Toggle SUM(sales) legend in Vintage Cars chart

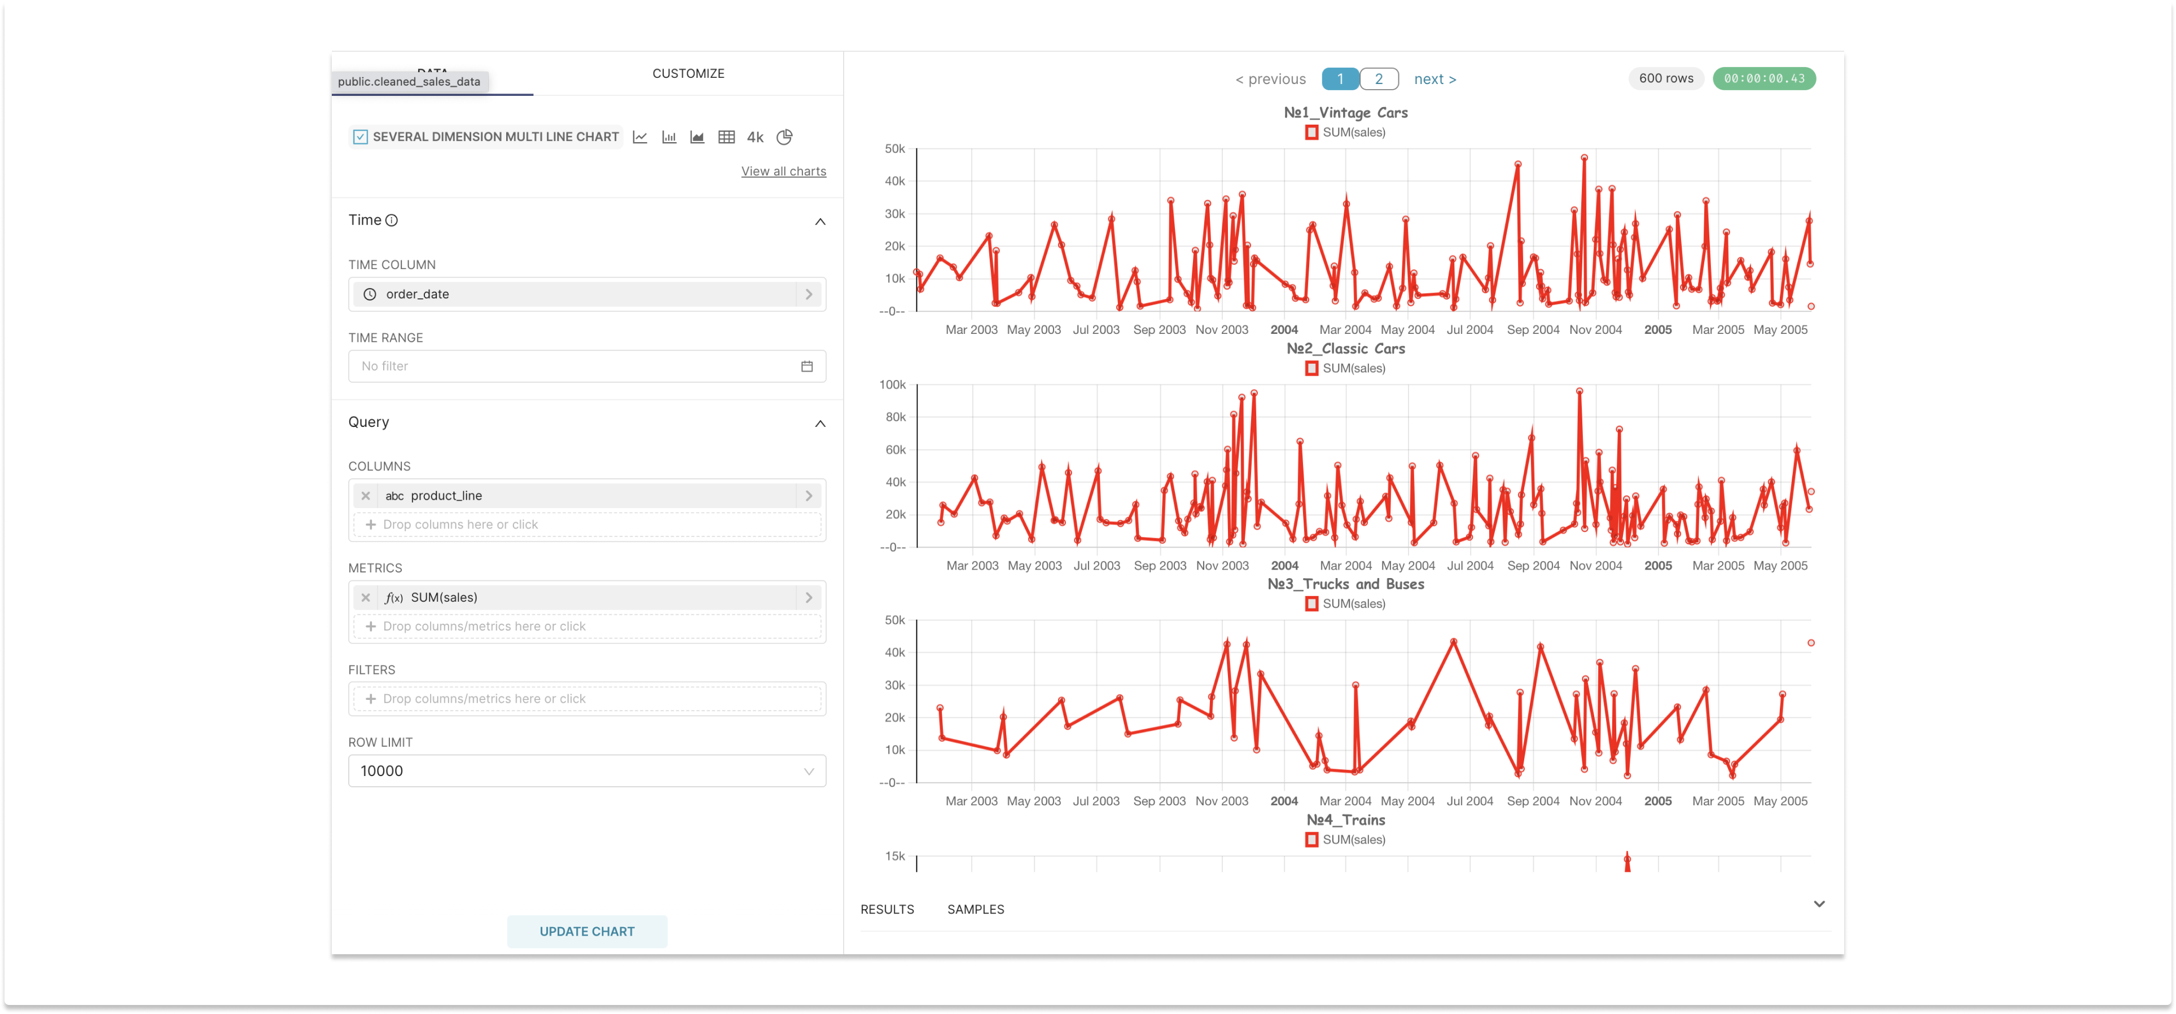point(1312,133)
